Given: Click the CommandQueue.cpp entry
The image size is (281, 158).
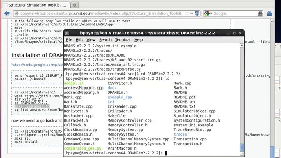Looking at the screenshot, I should point(81,139).
